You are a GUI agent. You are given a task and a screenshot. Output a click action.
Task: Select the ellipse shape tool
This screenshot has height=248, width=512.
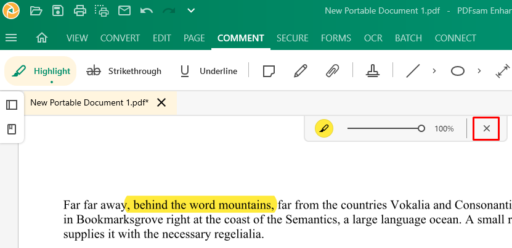coord(457,71)
